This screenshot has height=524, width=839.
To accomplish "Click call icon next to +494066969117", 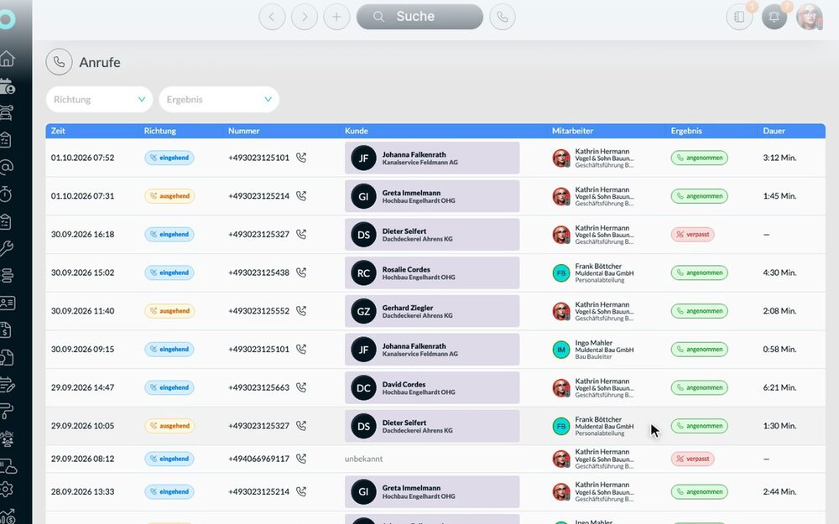I will point(301,459).
